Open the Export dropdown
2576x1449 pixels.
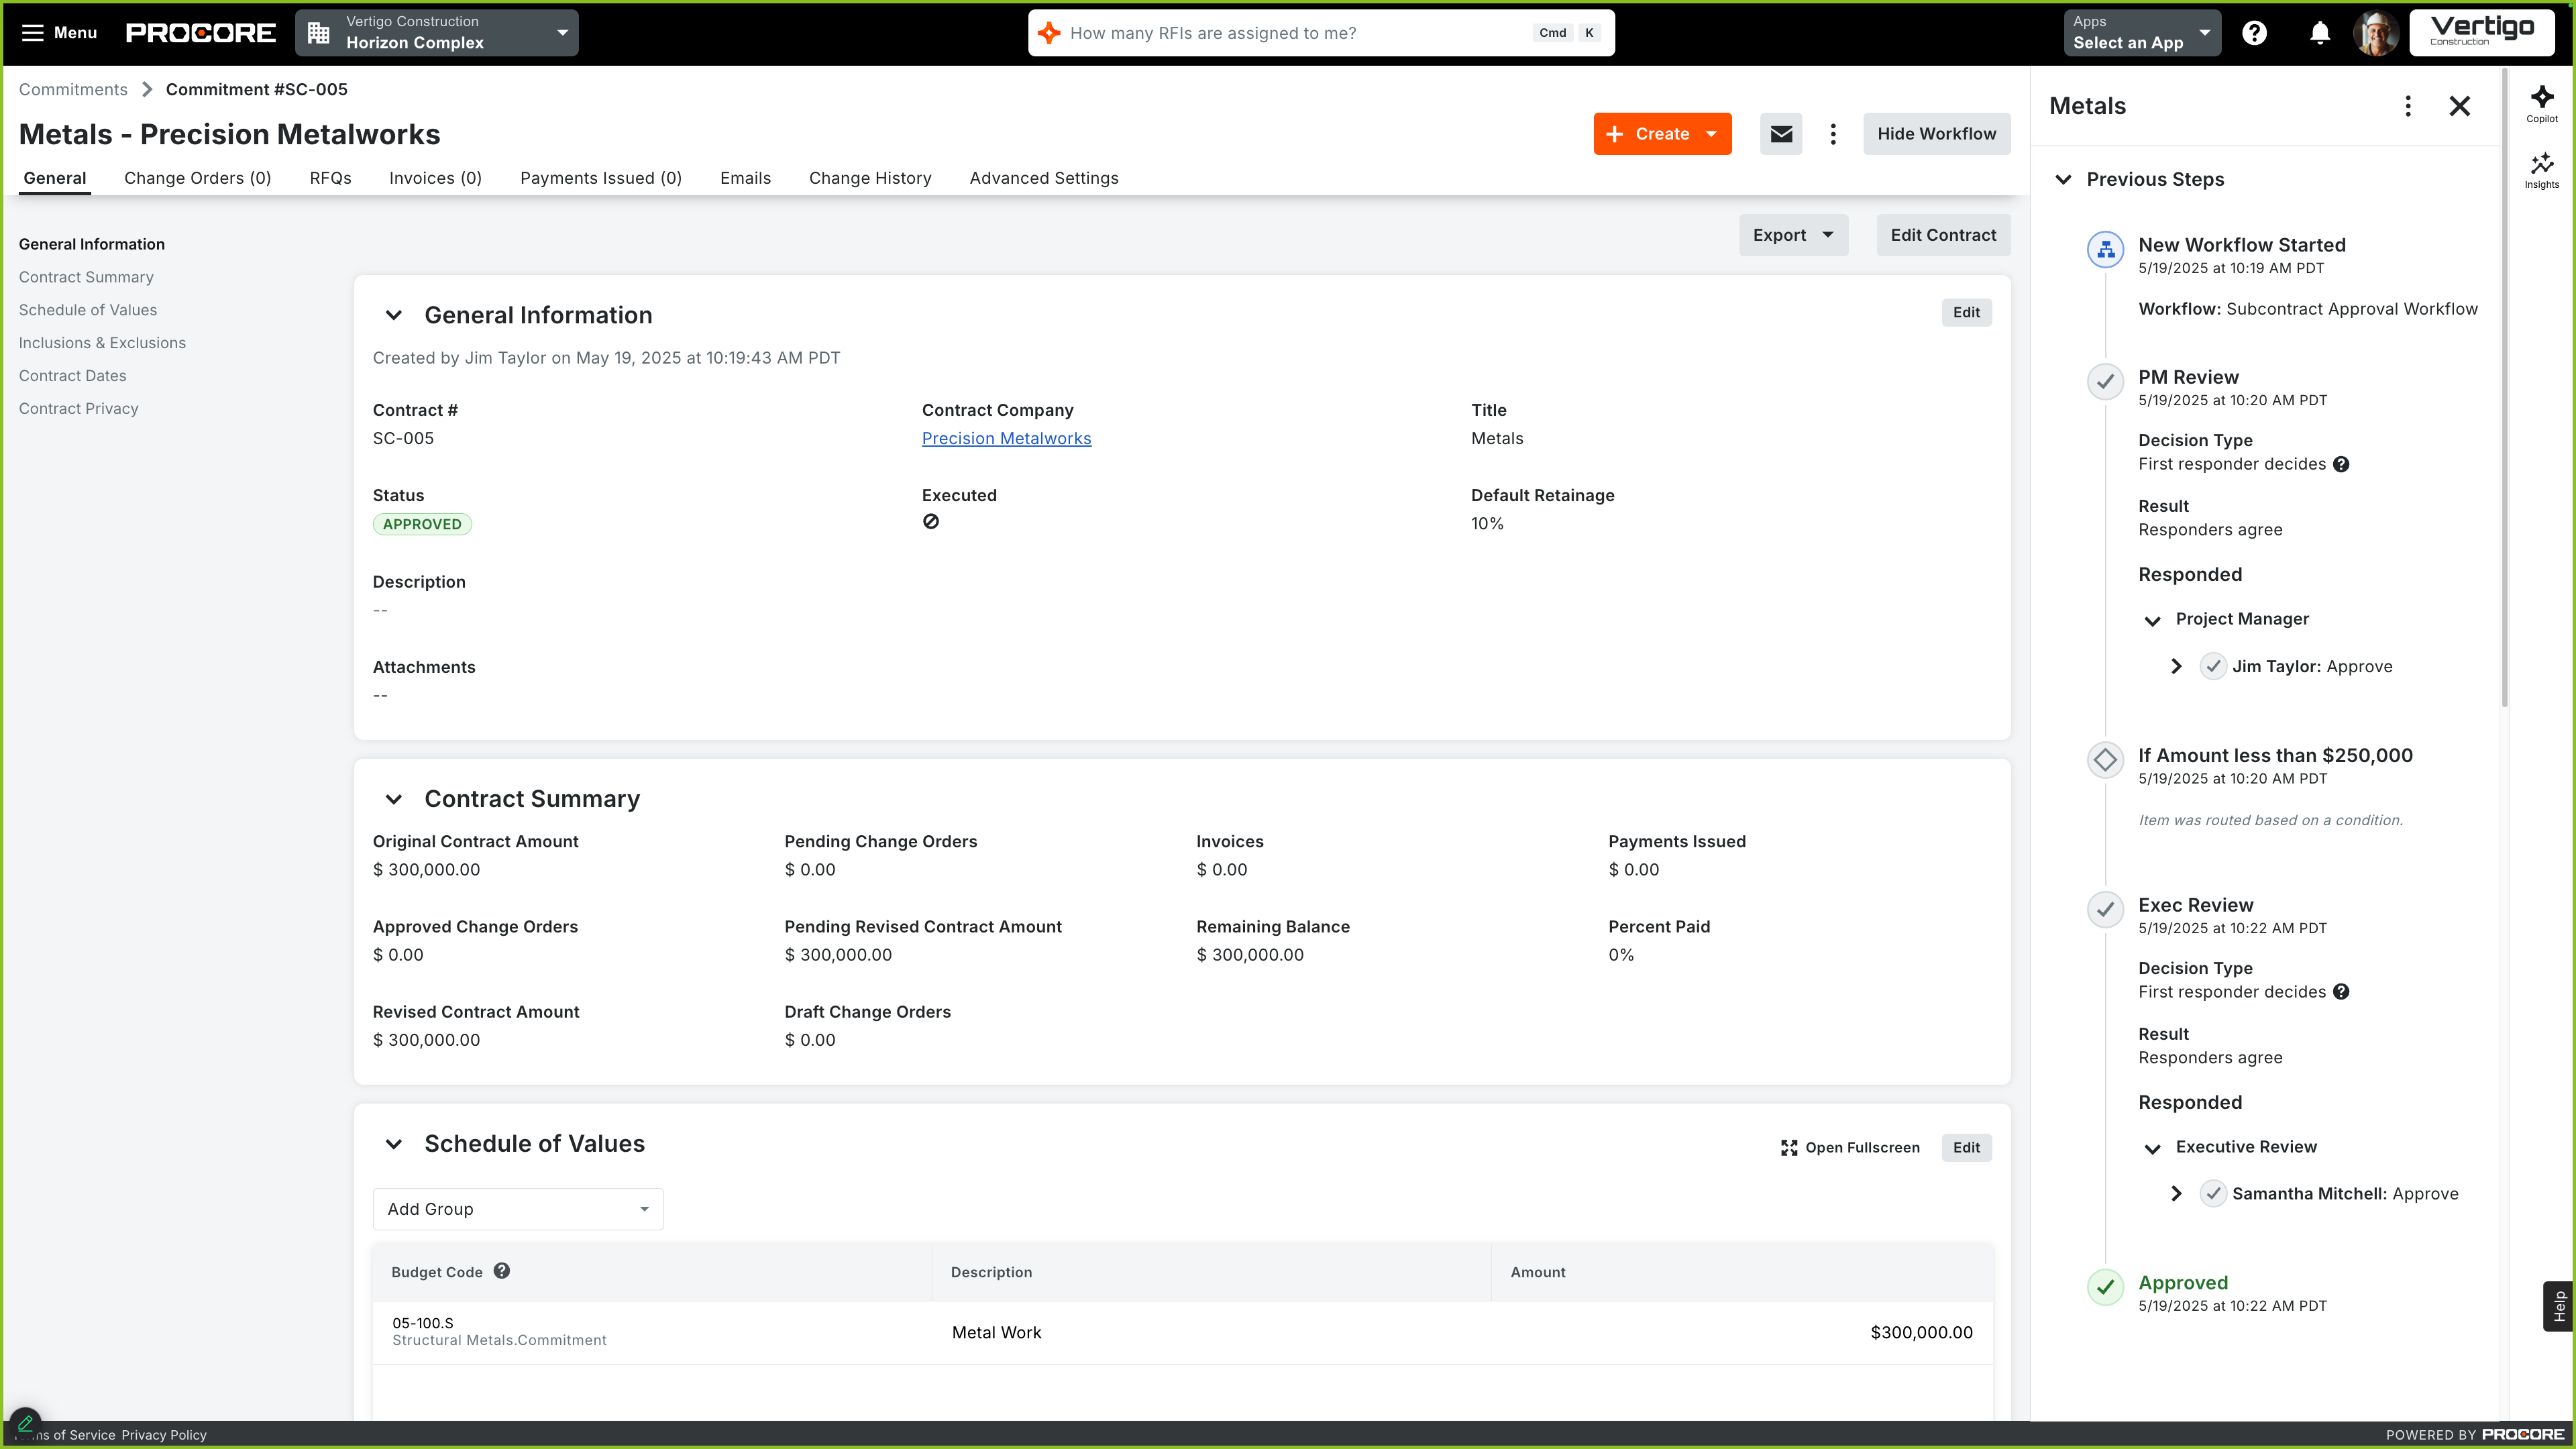coord(1792,234)
